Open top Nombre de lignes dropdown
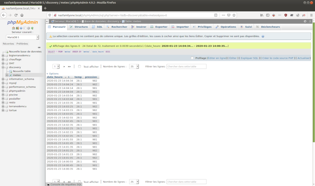The image size is (315, 186). [x=134, y=67]
